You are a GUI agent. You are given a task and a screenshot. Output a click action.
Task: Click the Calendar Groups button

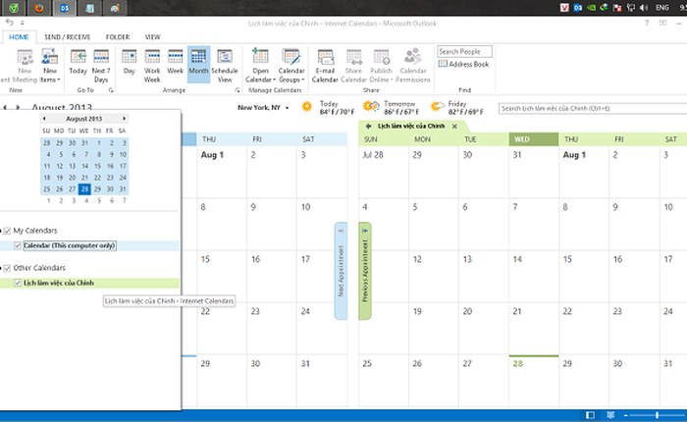pos(291,66)
